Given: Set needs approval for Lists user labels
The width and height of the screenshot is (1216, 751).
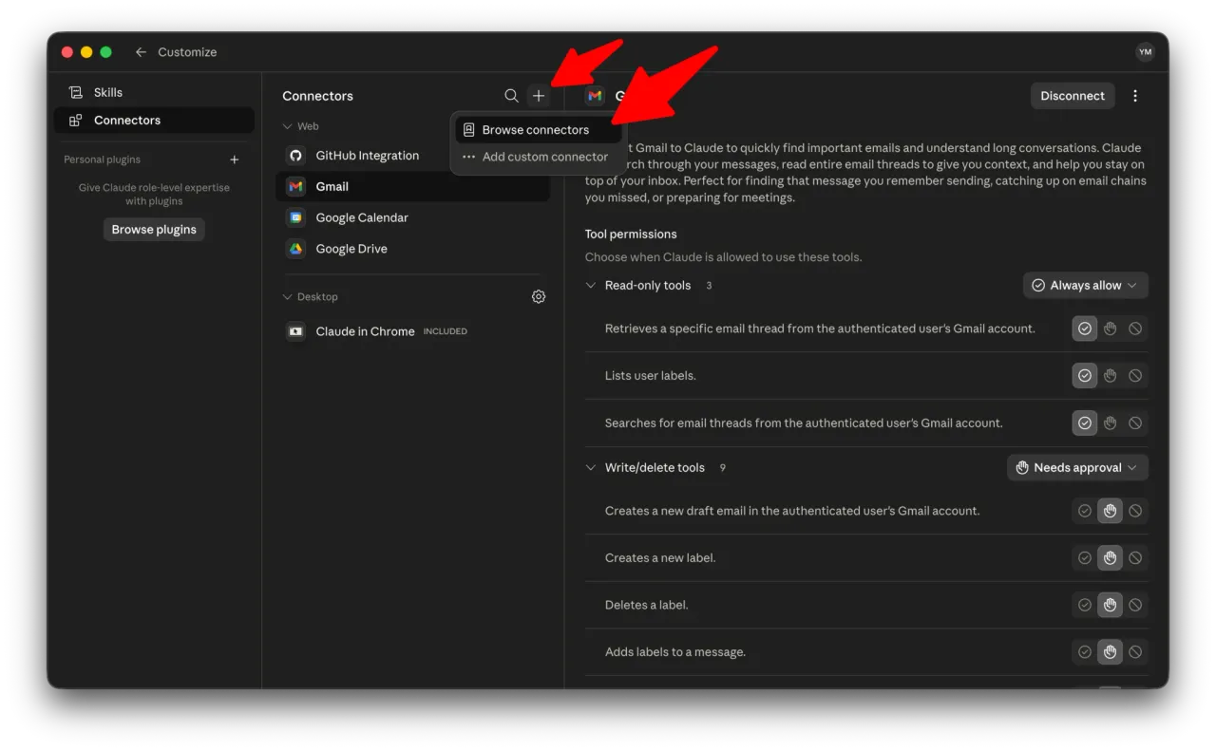Looking at the screenshot, I should [x=1111, y=376].
